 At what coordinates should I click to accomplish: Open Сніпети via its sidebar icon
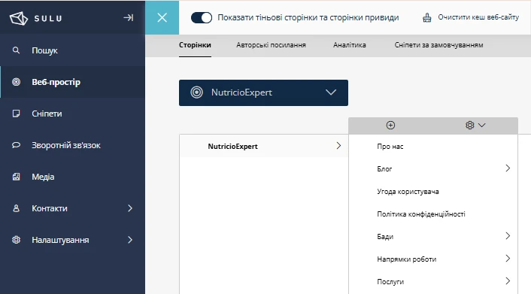[16, 114]
